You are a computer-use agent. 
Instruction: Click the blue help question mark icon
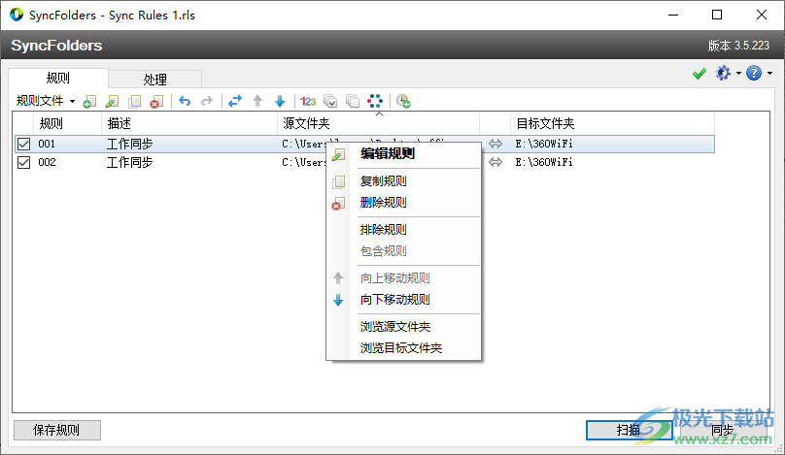click(x=754, y=73)
